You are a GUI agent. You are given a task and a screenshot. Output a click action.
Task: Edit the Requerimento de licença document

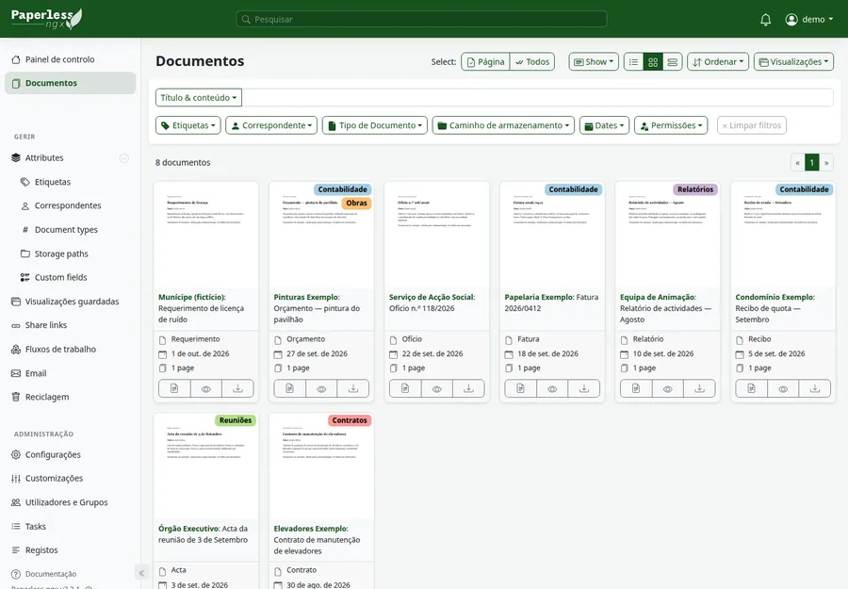point(174,389)
